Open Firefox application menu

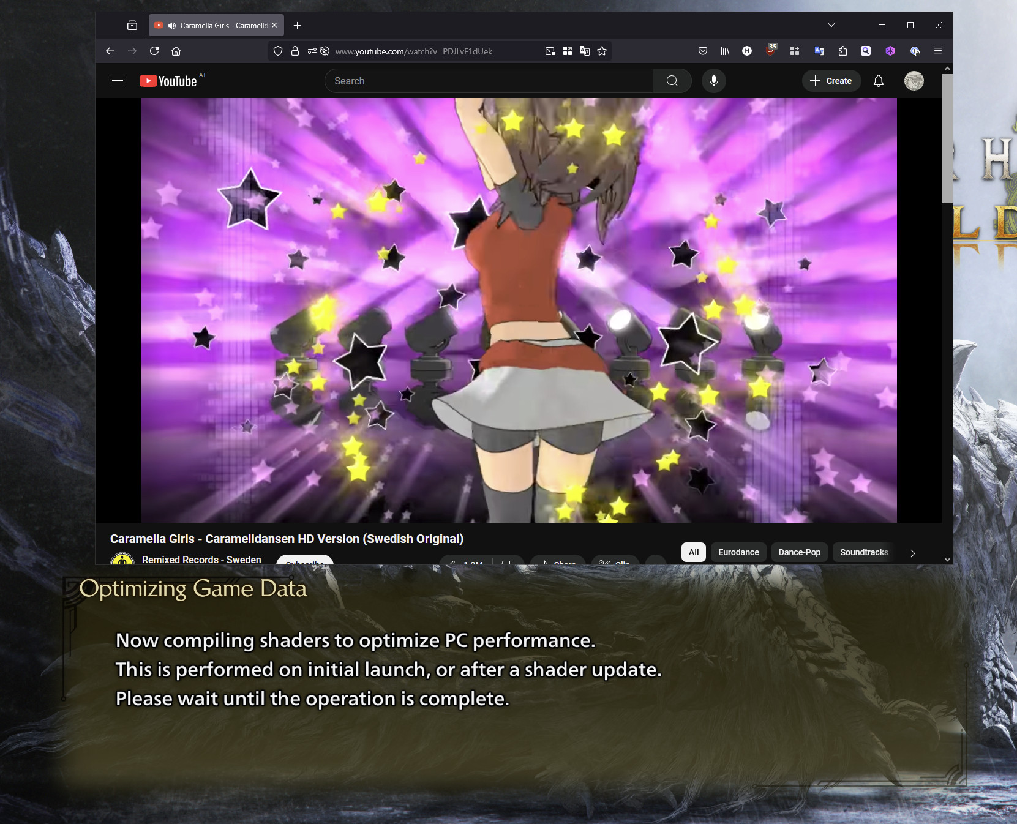tap(937, 51)
